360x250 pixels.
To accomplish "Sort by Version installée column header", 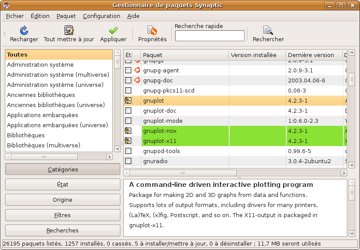I will pyautogui.click(x=257, y=55).
